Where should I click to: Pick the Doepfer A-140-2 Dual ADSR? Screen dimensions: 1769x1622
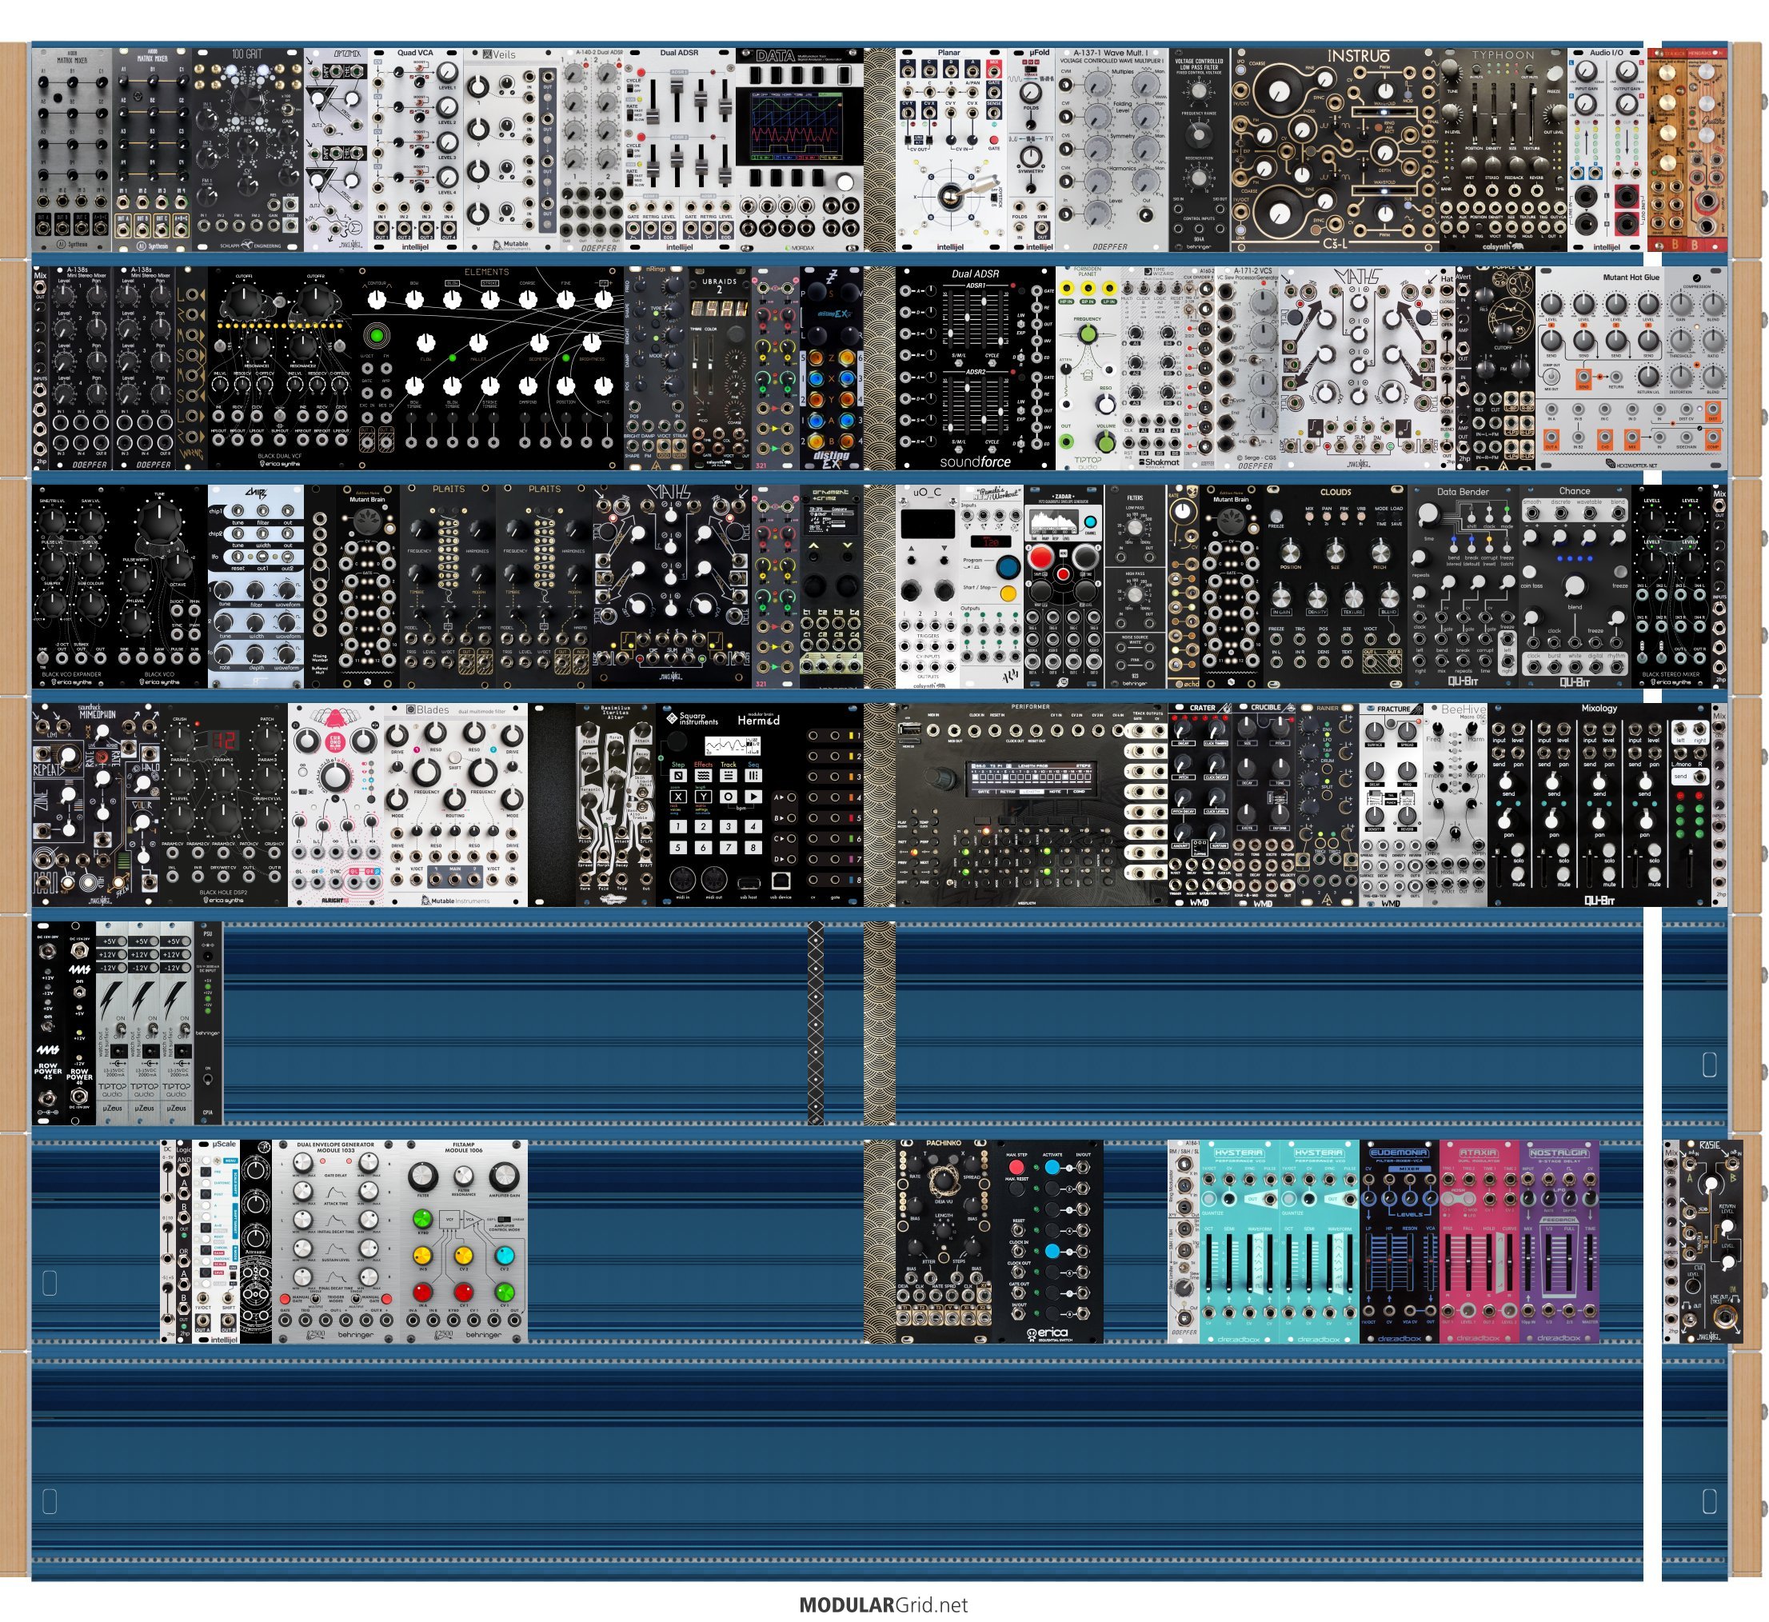pyautogui.click(x=592, y=150)
